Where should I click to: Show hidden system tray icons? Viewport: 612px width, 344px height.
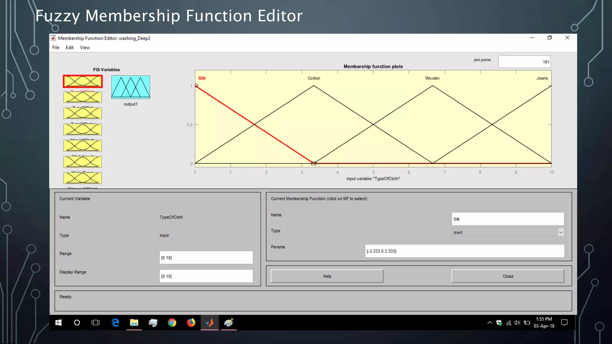click(x=489, y=322)
